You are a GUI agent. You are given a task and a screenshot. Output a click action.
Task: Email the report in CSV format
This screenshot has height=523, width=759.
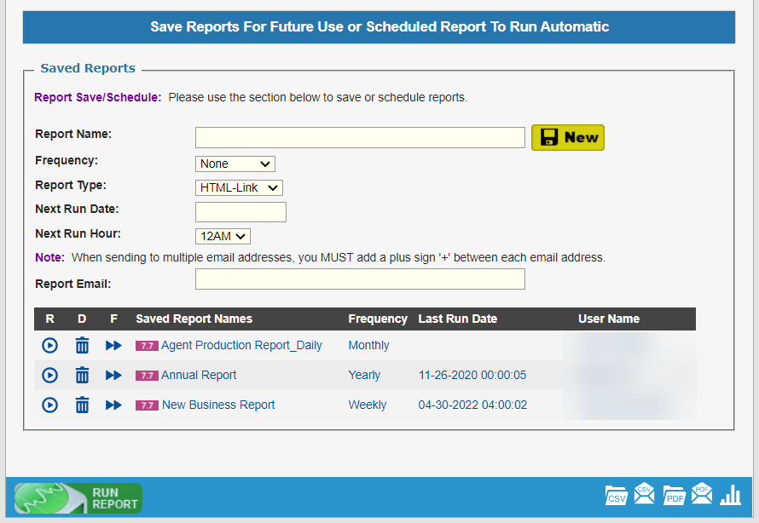644,493
